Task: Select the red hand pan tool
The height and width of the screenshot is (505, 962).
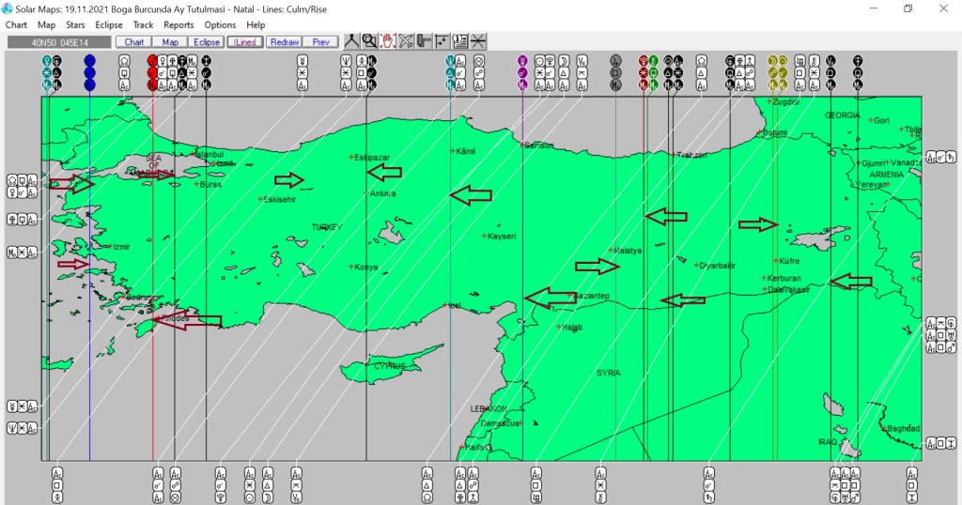Action: pos(387,41)
